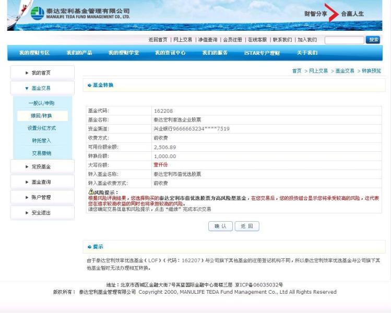Screen dimensions: 391x313
Task: Expand the 账户管理 sidebar section
Action: [42, 197]
